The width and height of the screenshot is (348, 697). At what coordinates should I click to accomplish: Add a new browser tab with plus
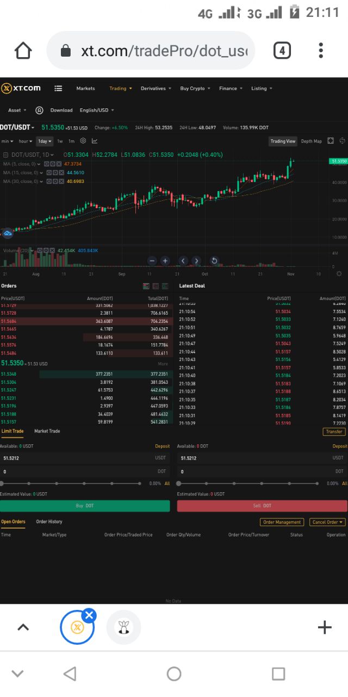pos(325,627)
